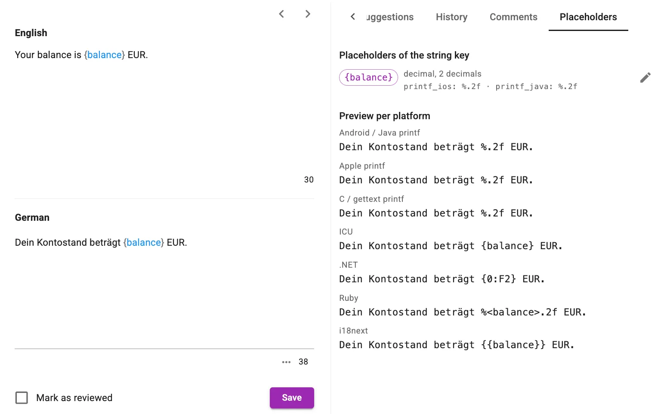Click the 'decimal, 2 decimals' description
Image resolution: width=661 pixels, height=414 pixels.
click(x=442, y=74)
